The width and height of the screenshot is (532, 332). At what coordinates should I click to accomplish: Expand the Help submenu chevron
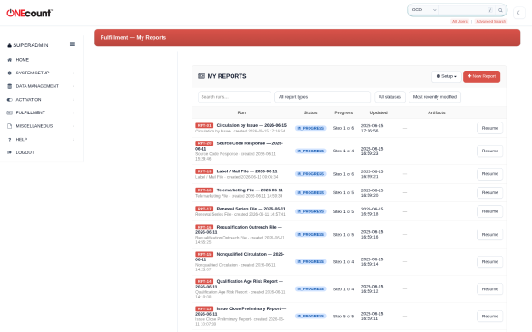[x=74, y=140]
